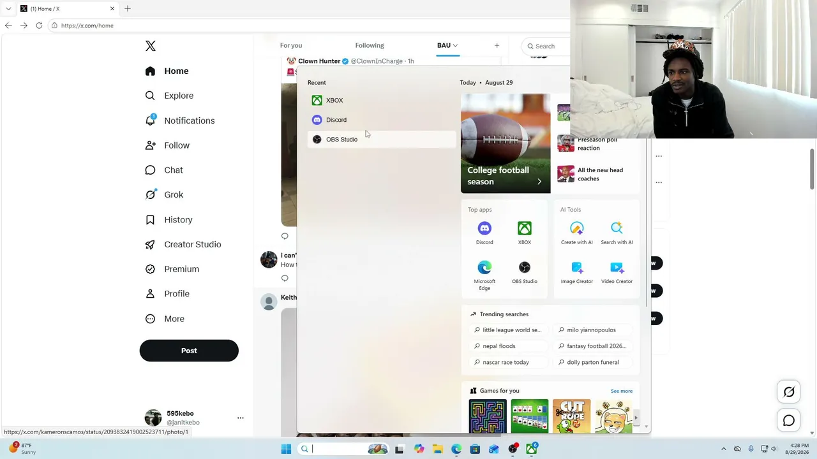Open the floating chat messages button
Image resolution: width=817 pixels, height=459 pixels.
pyautogui.click(x=789, y=420)
